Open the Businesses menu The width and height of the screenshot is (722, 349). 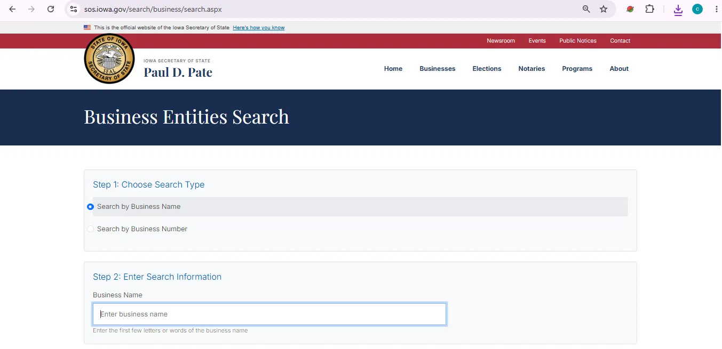click(x=438, y=69)
